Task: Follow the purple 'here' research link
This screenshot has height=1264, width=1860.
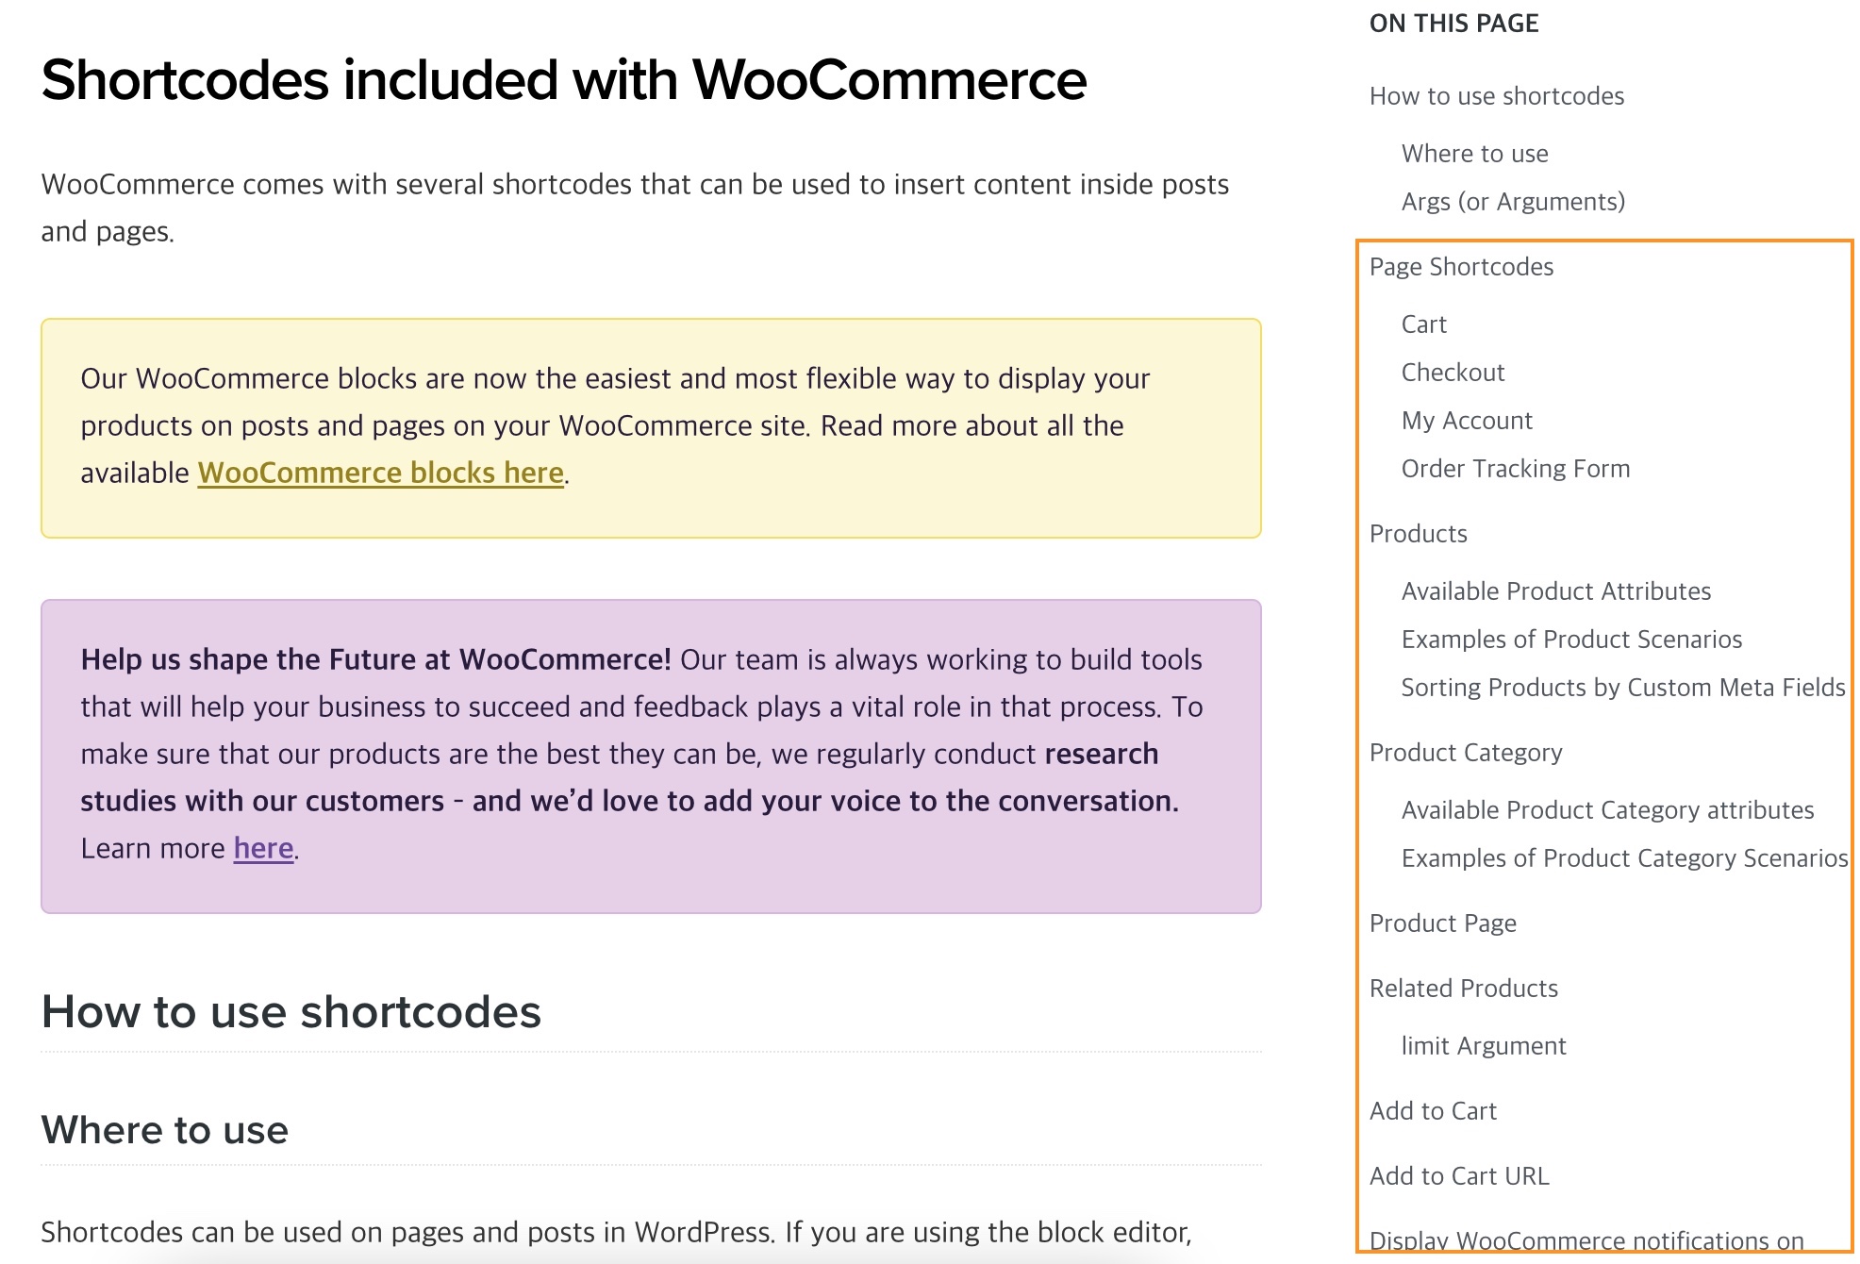Action: (x=263, y=848)
